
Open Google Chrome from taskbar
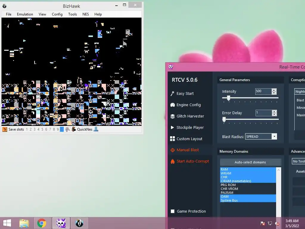pyautogui.click(x=42, y=223)
